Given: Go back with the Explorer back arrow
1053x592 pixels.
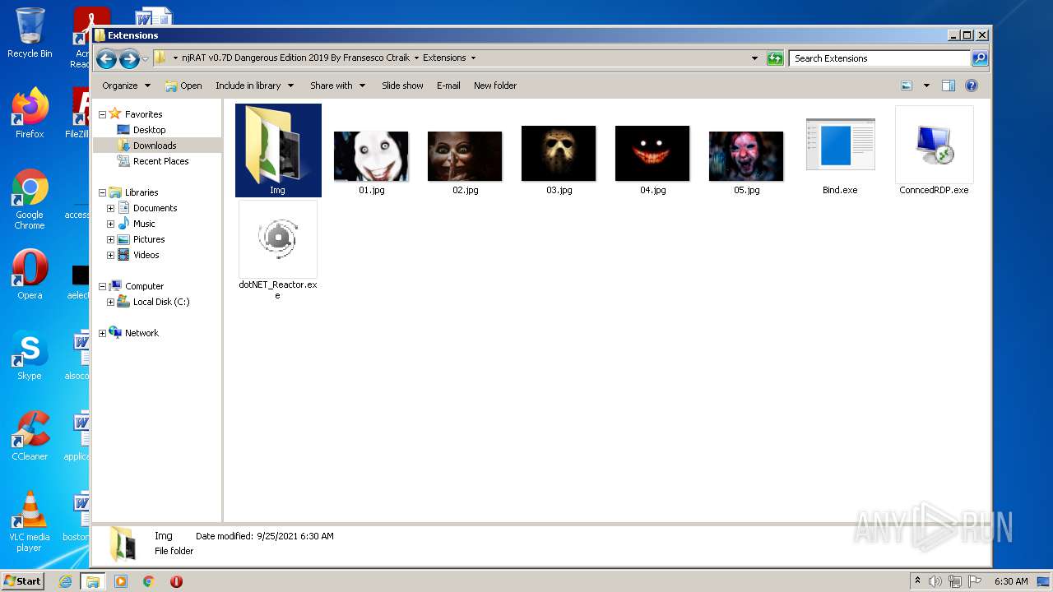Looking at the screenshot, I should [x=106, y=58].
